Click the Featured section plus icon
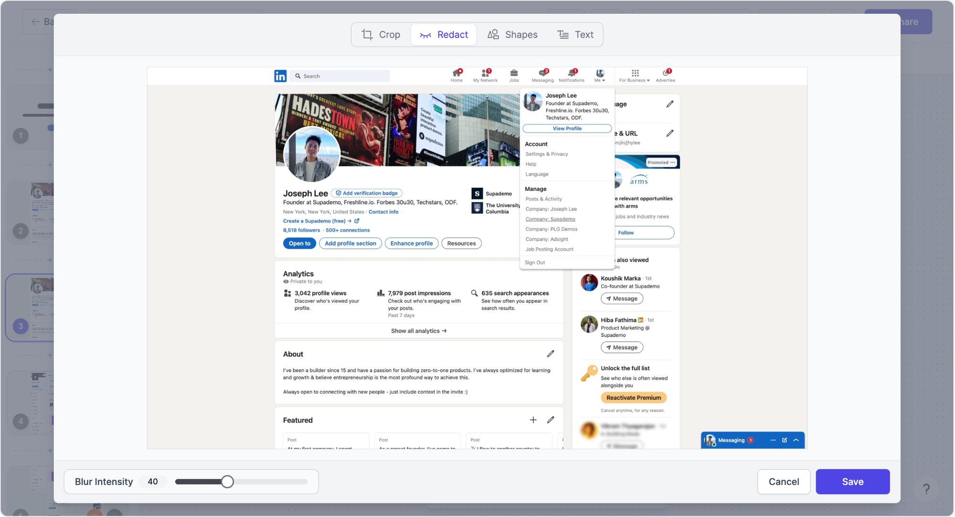 click(533, 420)
